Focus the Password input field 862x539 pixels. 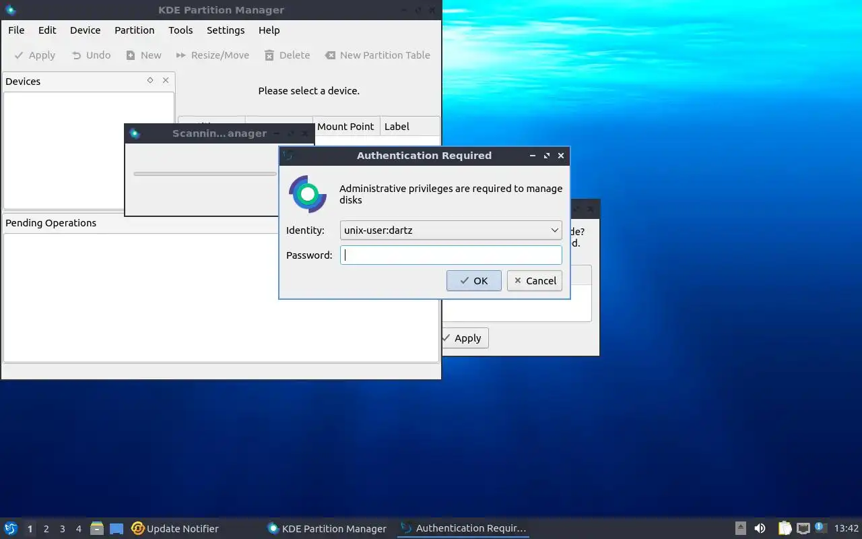coord(451,255)
